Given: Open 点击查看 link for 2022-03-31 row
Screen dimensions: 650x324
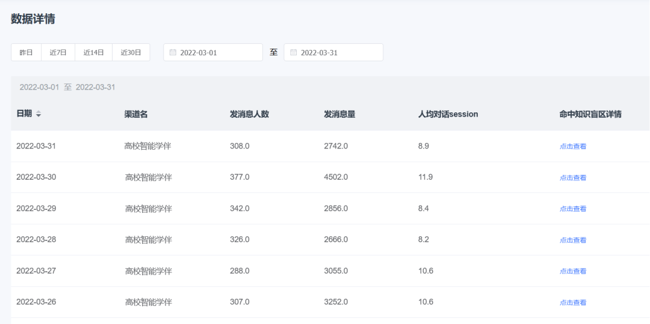Looking at the screenshot, I should pos(573,146).
